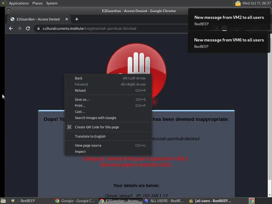Image resolution: width=272 pixels, height=204 pixels.
Task: Choose Back in context menu
Action: coord(108,78)
